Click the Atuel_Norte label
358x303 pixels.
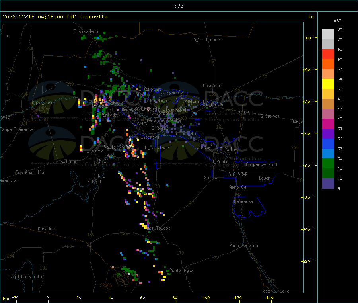[x=189, y=134]
